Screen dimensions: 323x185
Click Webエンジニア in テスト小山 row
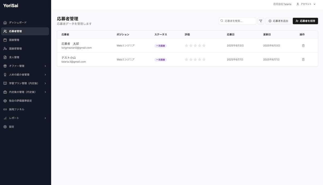click(125, 60)
